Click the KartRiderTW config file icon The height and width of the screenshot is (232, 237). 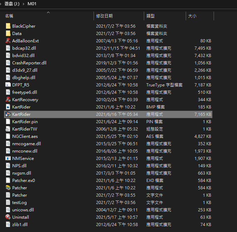coord(8,129)
